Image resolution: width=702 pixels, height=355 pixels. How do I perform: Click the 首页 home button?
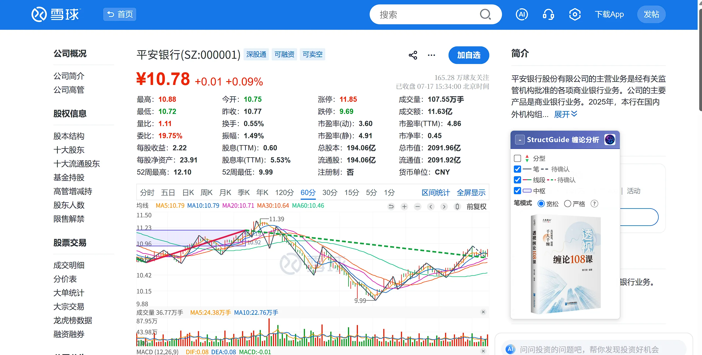pos(120,14)
